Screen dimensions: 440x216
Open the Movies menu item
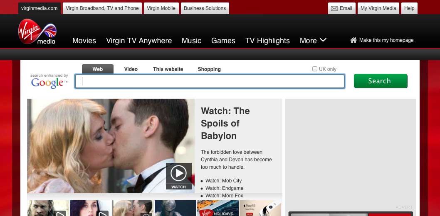click(84, 41)
